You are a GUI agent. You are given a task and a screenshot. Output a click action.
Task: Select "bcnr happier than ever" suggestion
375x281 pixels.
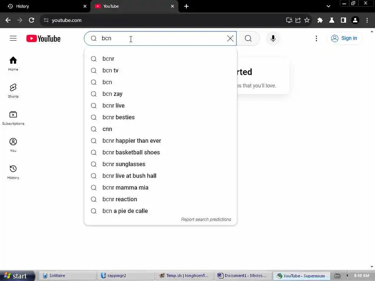click(160, 140)
